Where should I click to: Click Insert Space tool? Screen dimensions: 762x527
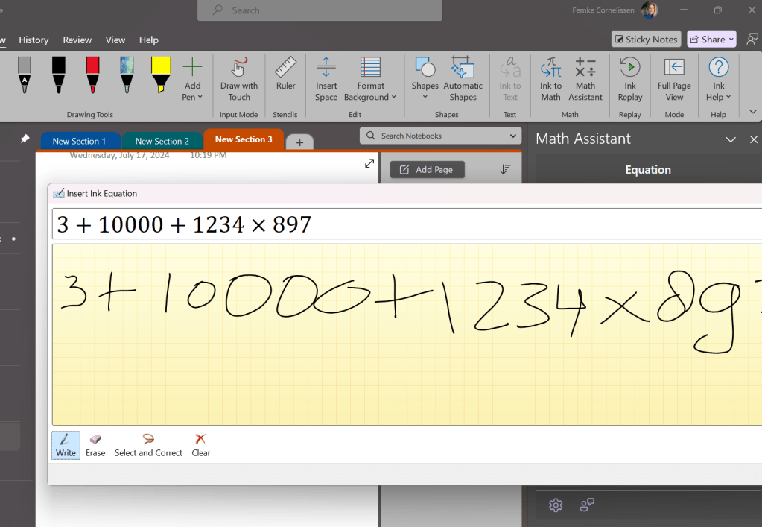[x=326, y=79]
